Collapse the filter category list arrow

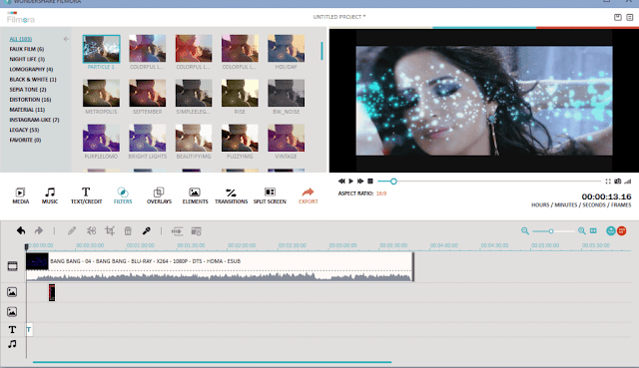pyautogui.click(x=66, y=39)
